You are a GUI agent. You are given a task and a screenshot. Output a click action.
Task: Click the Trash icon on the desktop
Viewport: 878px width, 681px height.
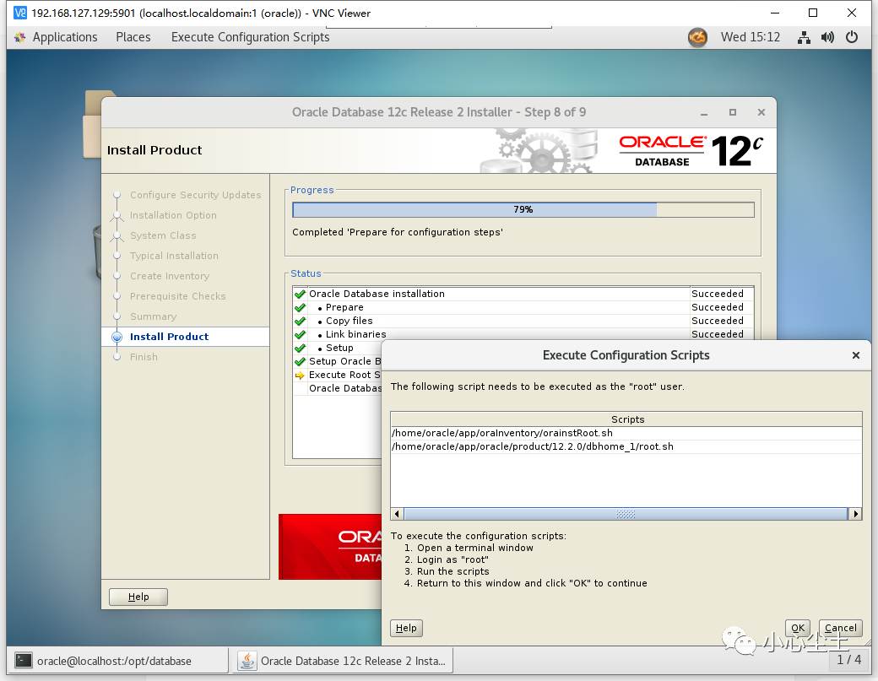click(x=97, y=251)
